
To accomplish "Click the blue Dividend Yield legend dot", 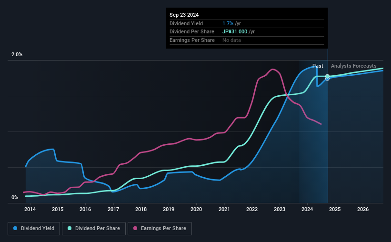I will [x=15, y=228].
